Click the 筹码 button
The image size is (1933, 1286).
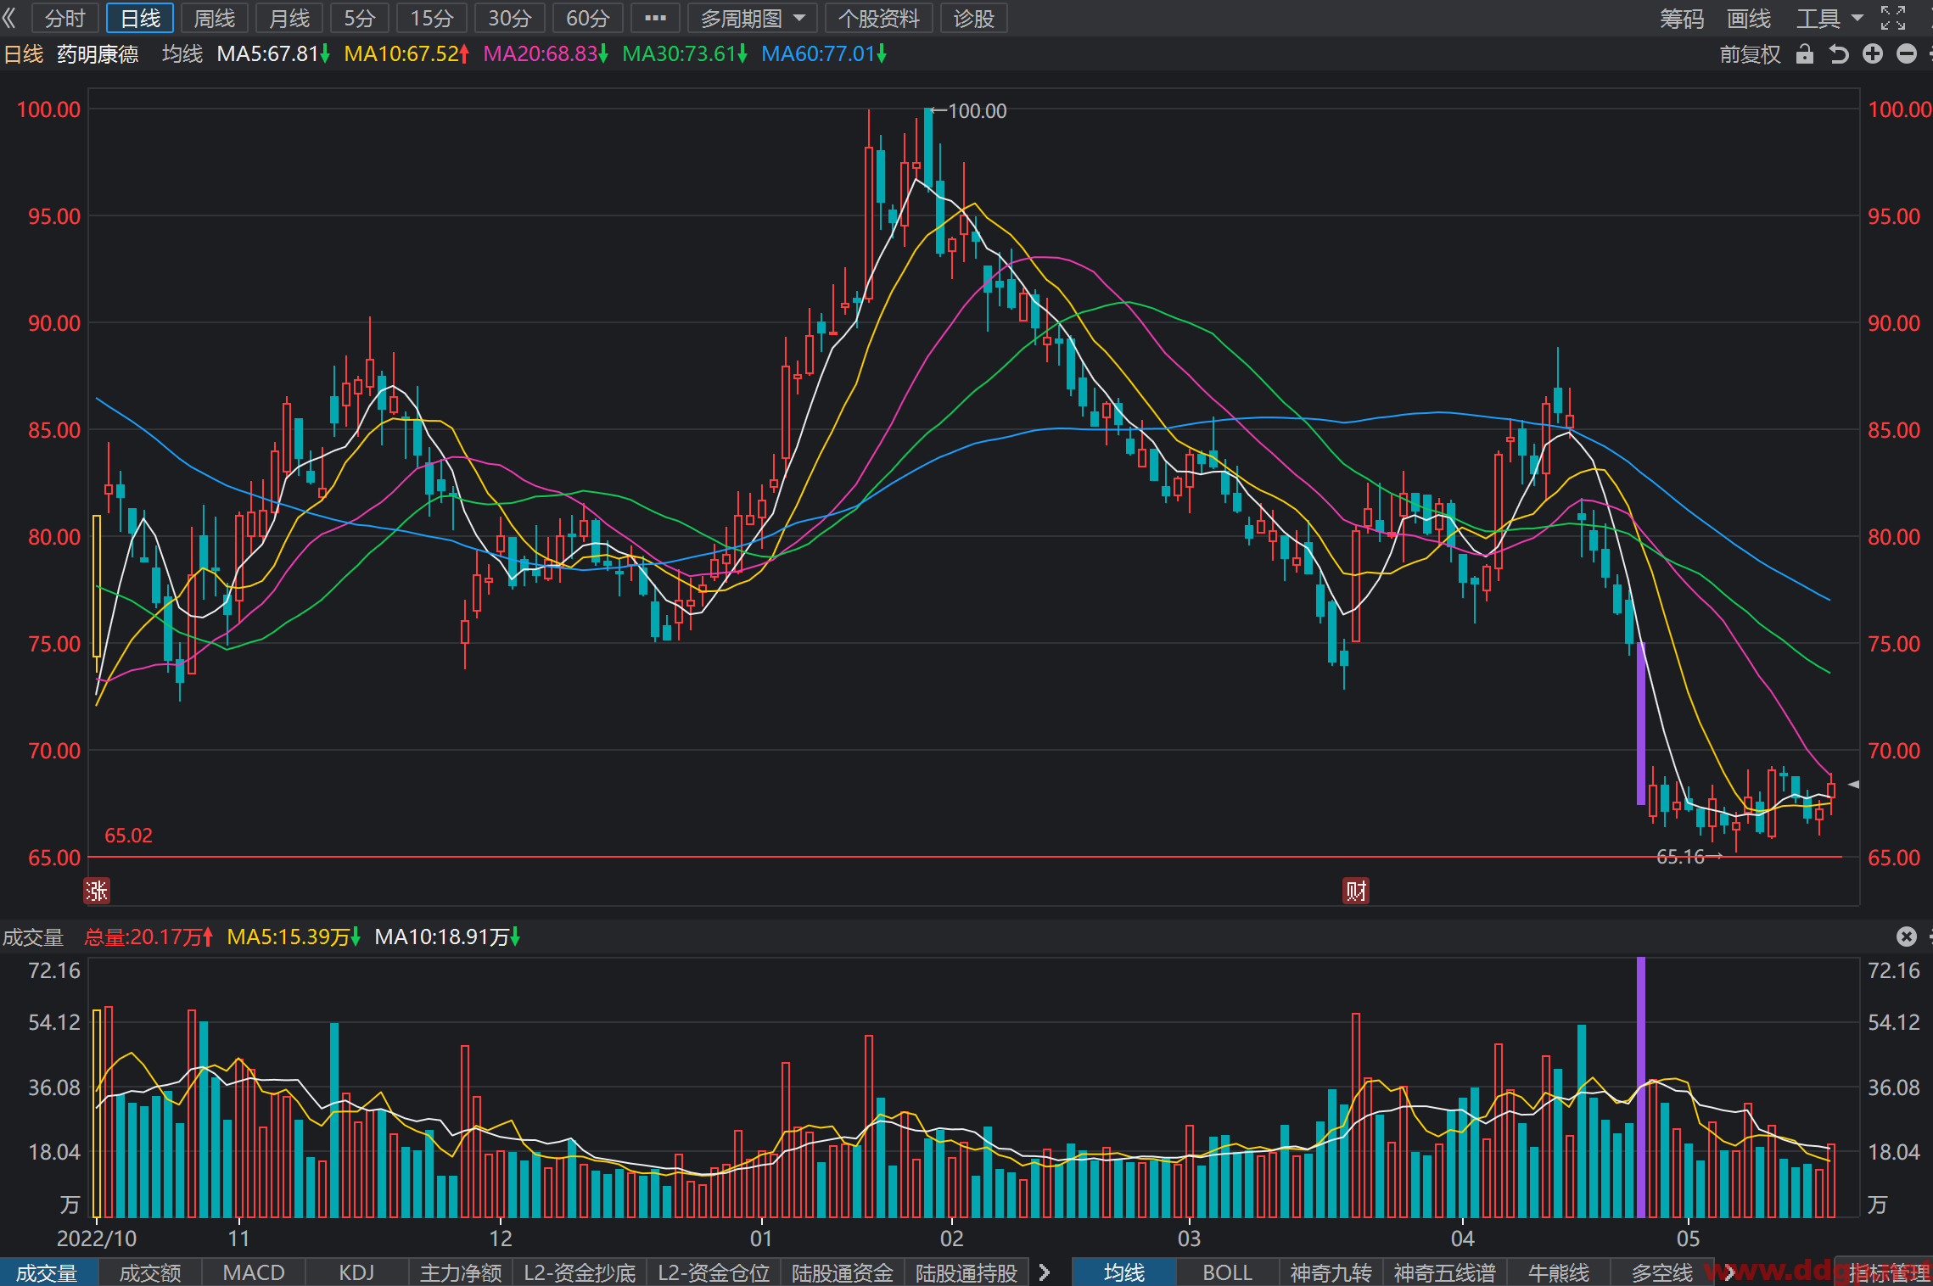[1682, 18]
